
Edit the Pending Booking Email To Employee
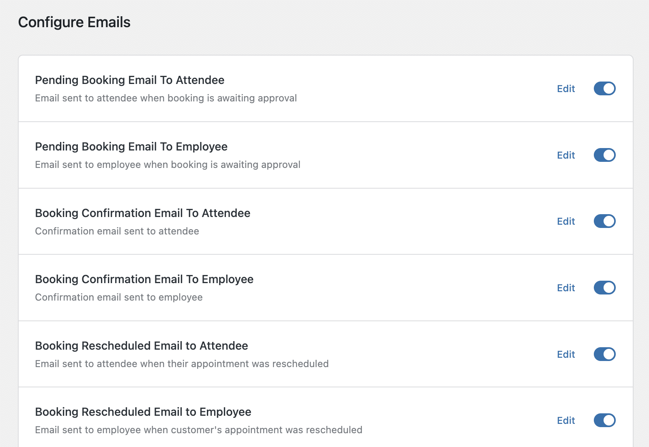click(x=566, y=155)
